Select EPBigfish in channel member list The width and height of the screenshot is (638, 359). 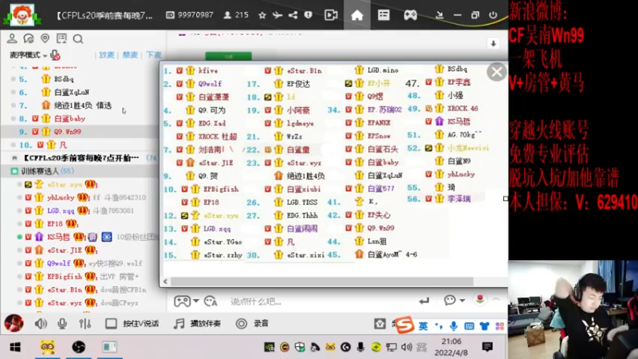[65, 276]
